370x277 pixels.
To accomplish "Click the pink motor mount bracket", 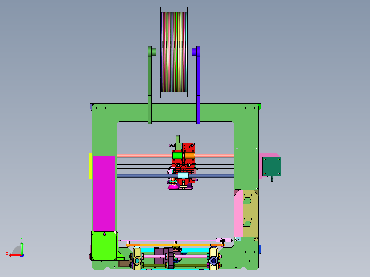I will click(261, 166).
